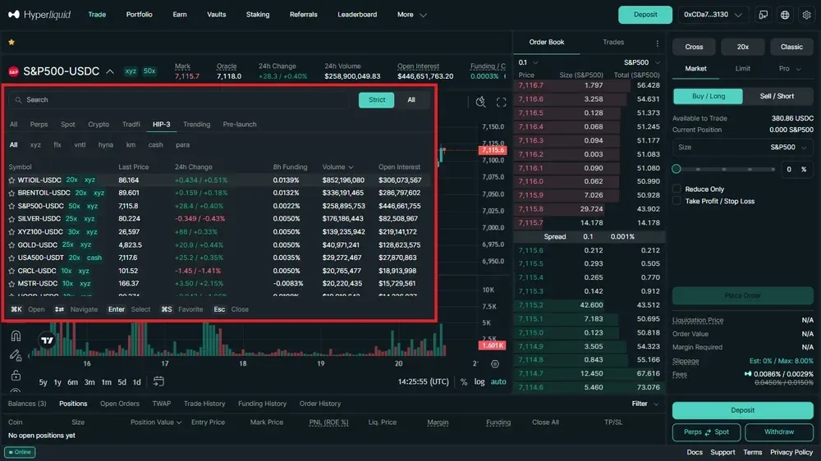The width and height of the screenshot is (821, 461).
Task: Toggle log scale on chart
Action: coord(479,382)
